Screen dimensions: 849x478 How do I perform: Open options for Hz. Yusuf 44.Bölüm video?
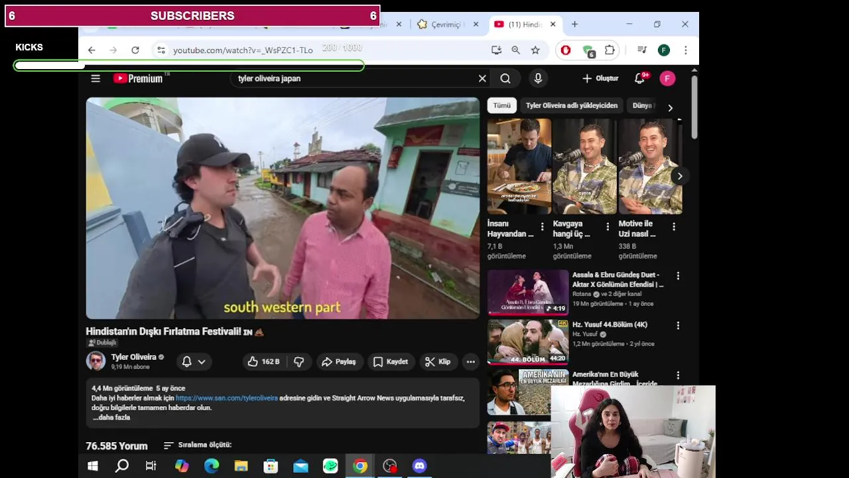(x=678, y=325)
